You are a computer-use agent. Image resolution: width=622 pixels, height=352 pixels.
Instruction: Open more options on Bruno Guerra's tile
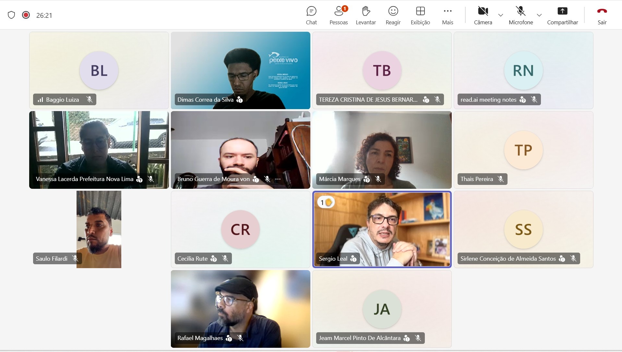(278, 179)
